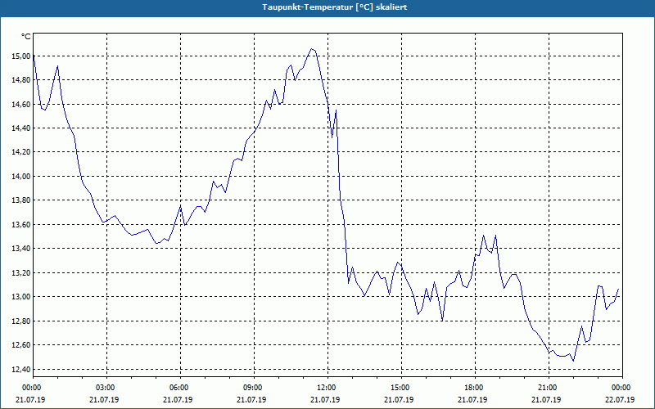This screenshot has height=409, width=655.
Task: Click the 14,60 y-axis label
Action: point(20,105)
